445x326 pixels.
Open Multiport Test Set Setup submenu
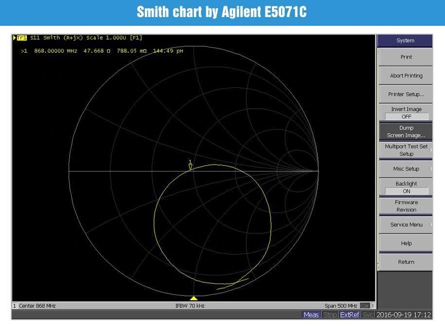point(406,150)
